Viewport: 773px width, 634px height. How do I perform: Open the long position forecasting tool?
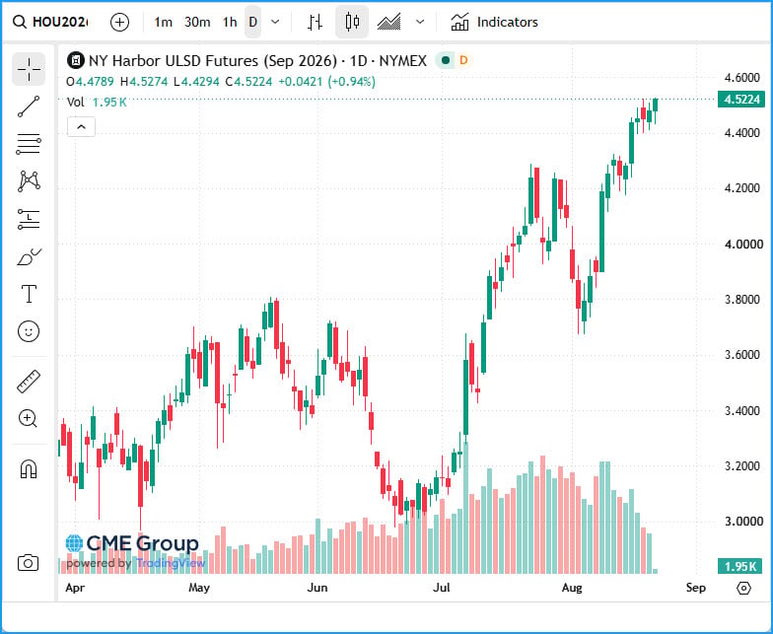pyautogui.click(x=29, y=219)
